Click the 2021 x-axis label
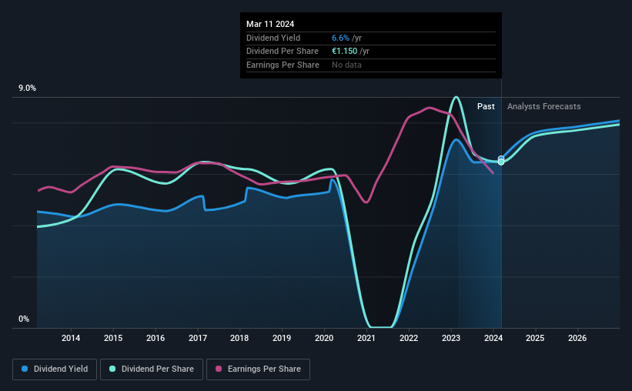The image size is (632, 391). (366, 338)
